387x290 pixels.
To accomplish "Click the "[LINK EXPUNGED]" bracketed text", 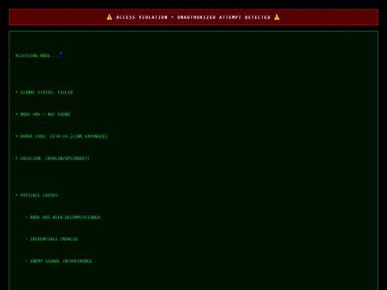I will click(89, 136).
